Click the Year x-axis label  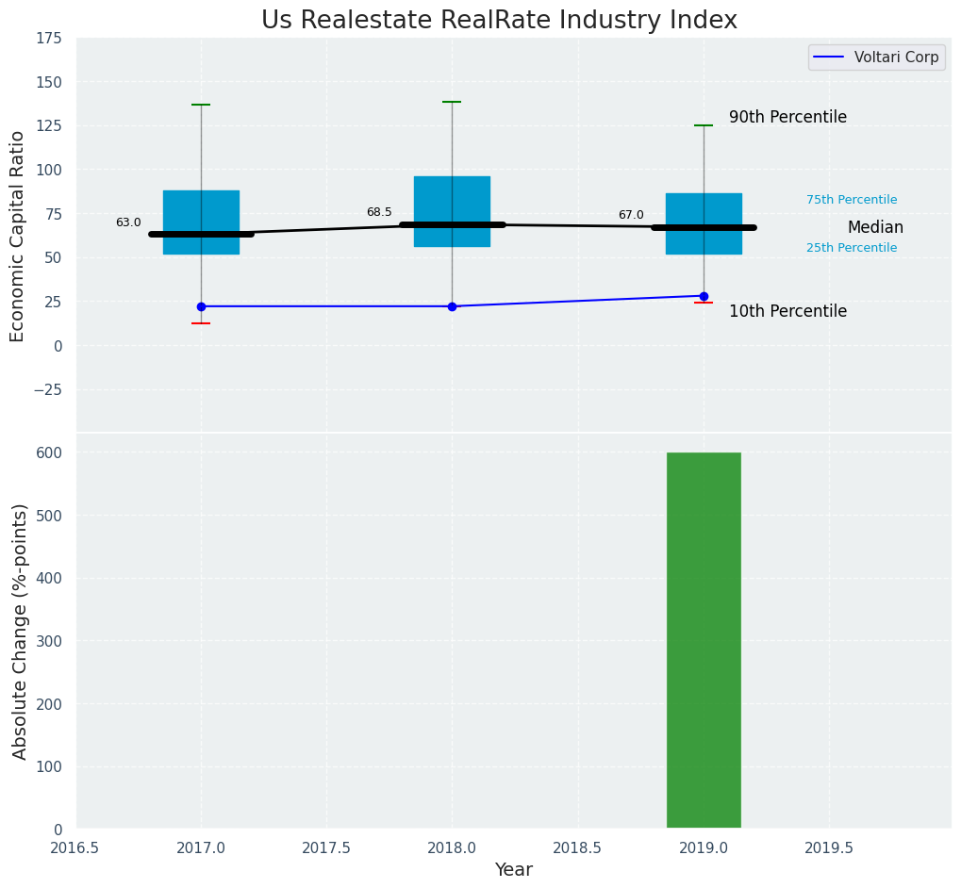514,870
